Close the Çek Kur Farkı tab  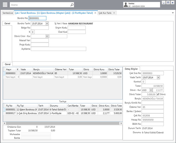pyautogui.click(x=114, y=13)
